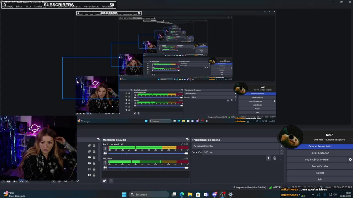
Task: Open advanced audio properties gear in mixer
Action: (105, 181)
